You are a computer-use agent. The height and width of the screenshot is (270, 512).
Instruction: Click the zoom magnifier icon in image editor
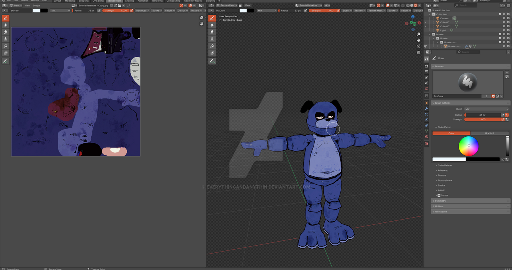(202, 18)
